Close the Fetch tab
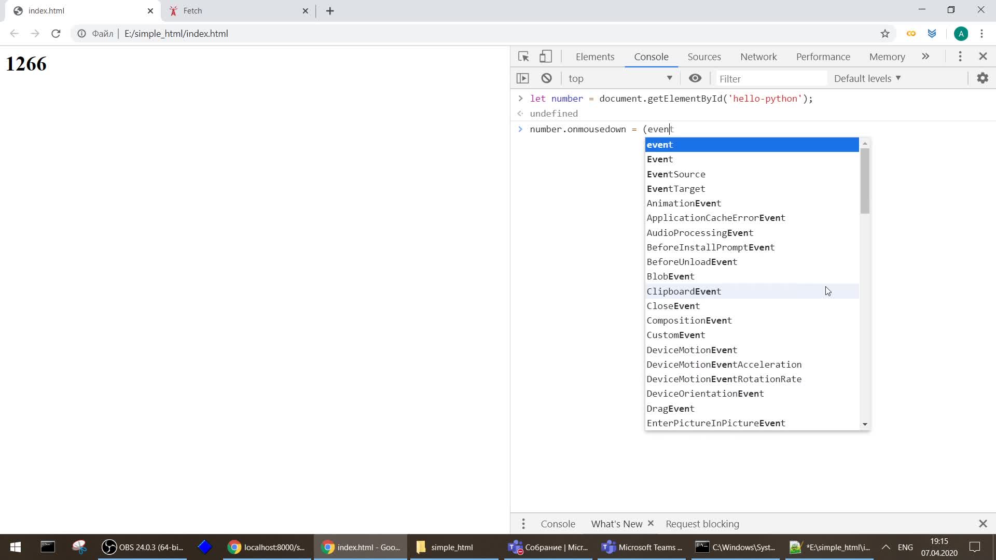 point(305,11)
